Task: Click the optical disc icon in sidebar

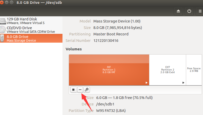Action: [x=3, y=29]
